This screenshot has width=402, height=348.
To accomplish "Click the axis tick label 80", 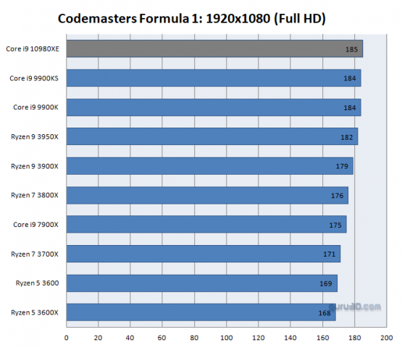I will 194,338.
